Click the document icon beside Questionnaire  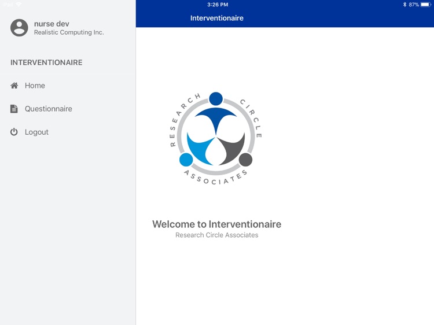click(x=14, y=109)
